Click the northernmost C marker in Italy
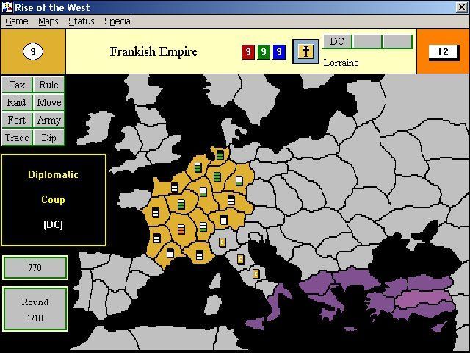Screen dimensions: 470x353 pyautogui.click(x=222, y=242)
